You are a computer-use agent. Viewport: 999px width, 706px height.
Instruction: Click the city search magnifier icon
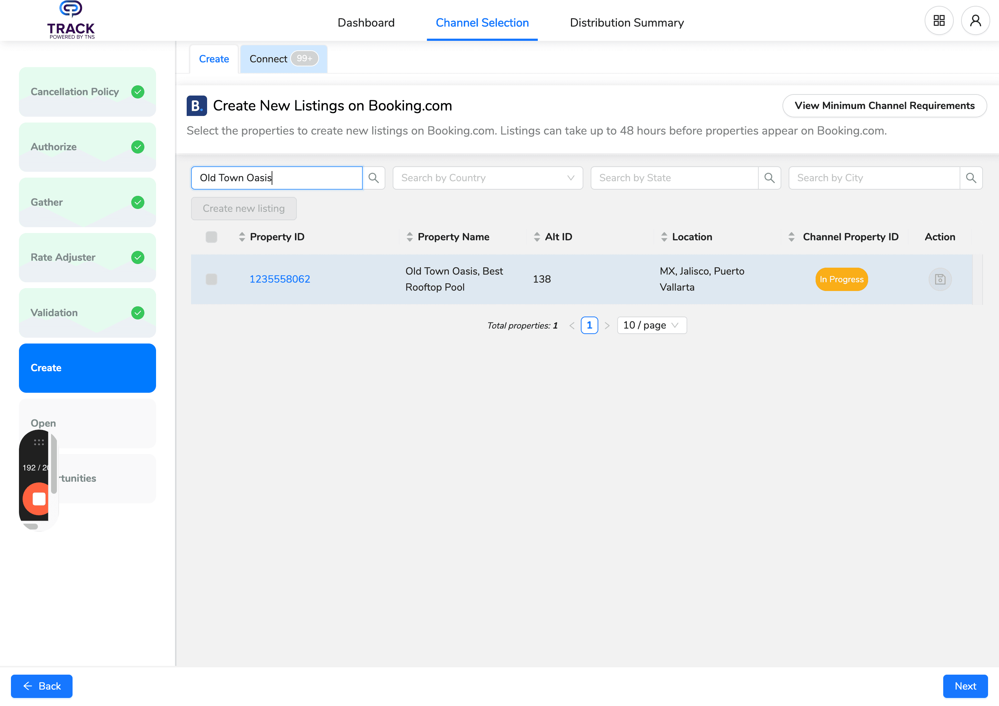coord(971,178)
